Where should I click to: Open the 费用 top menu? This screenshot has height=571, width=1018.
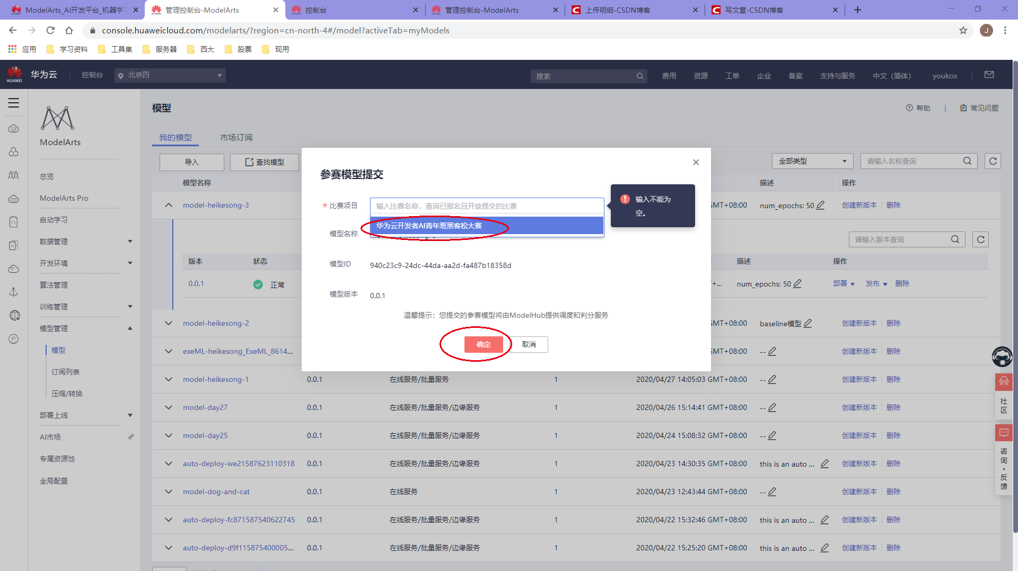coord(669,76)
